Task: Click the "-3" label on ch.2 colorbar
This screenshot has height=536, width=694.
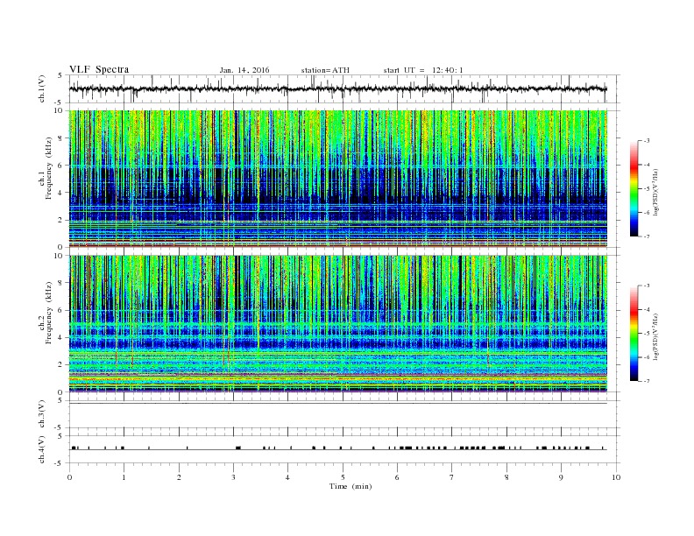Action: point(646,286)
